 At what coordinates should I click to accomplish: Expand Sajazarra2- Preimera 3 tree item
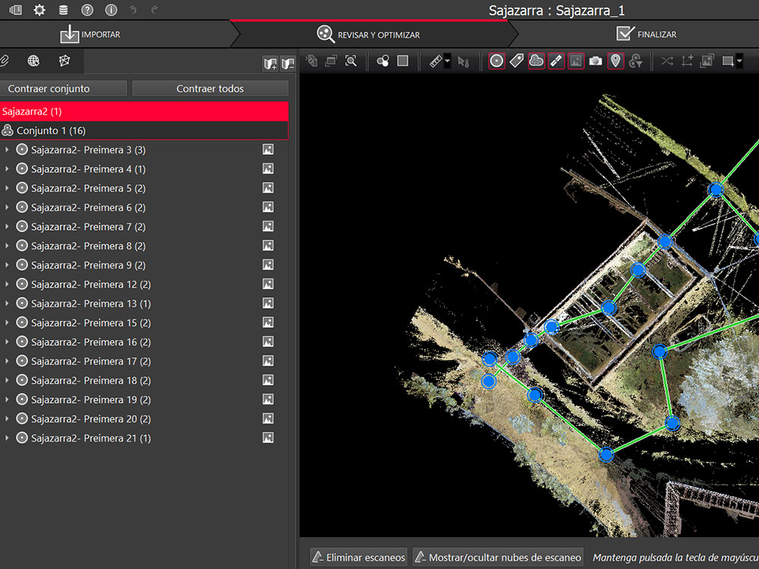coord(7,150)
